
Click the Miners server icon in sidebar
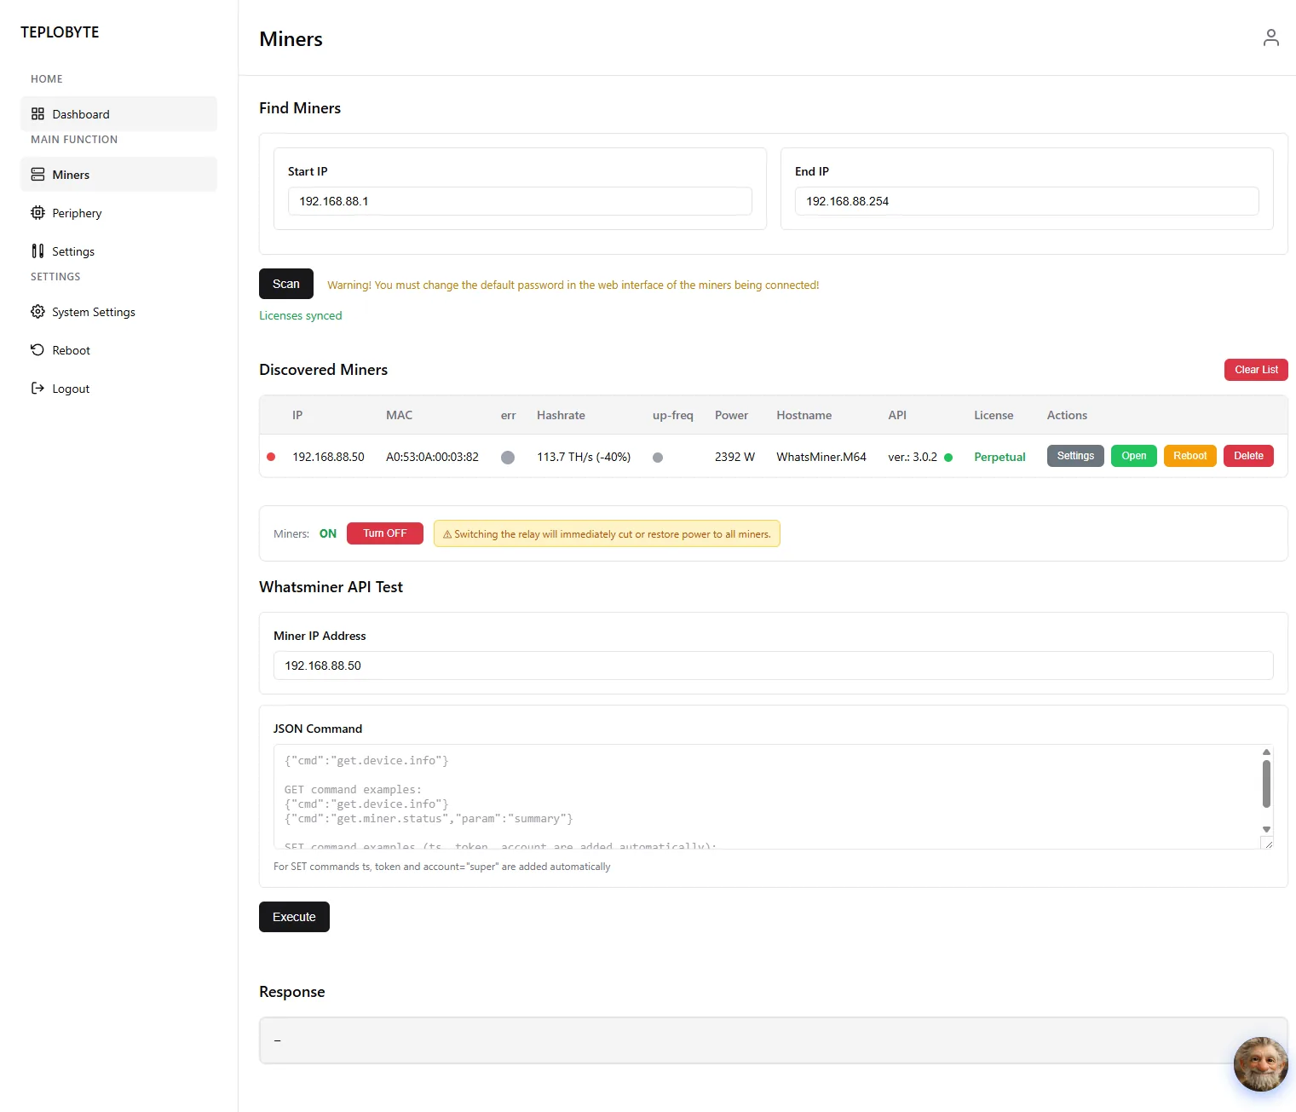coord(37,175)
